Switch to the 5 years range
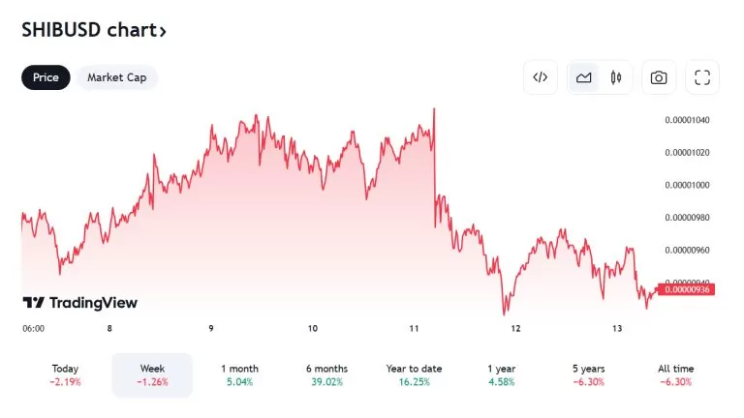This screenshot has height=418, width=744. 588,374
